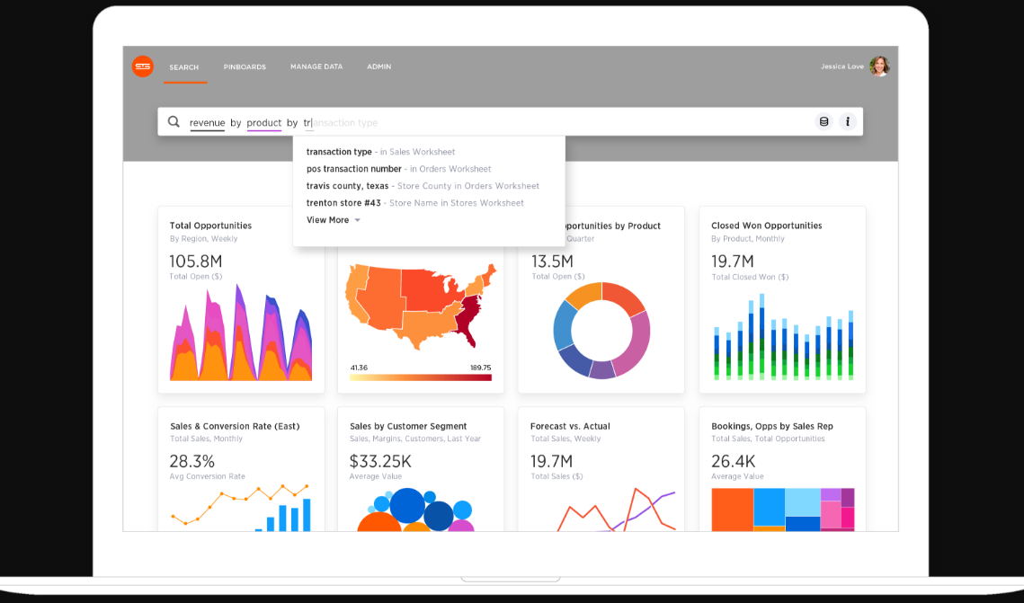Switch to the Pinboards tab

pos(245,67)
